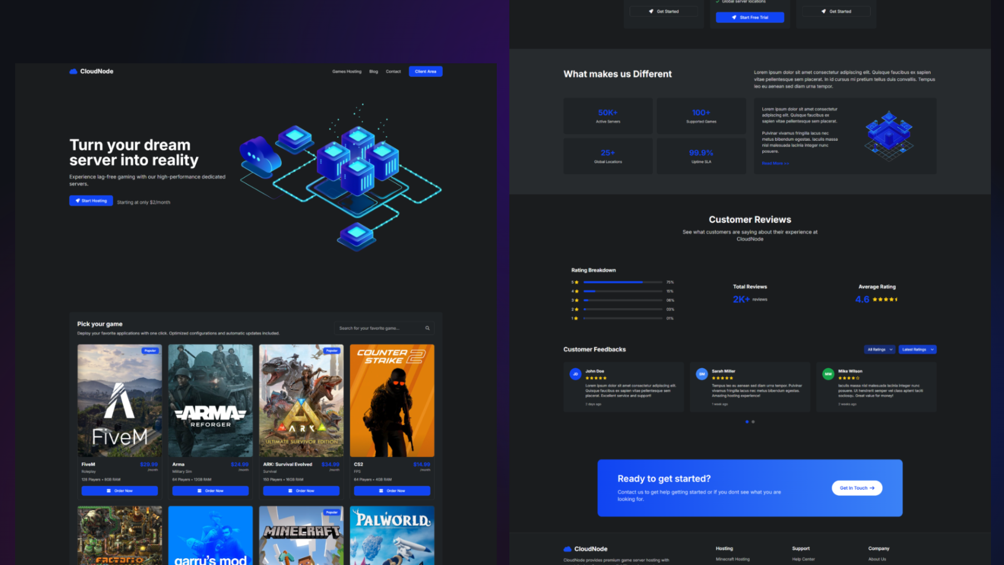Click the game search input field
Viewport: 1004px width, 565px height.
pos(384,329)
